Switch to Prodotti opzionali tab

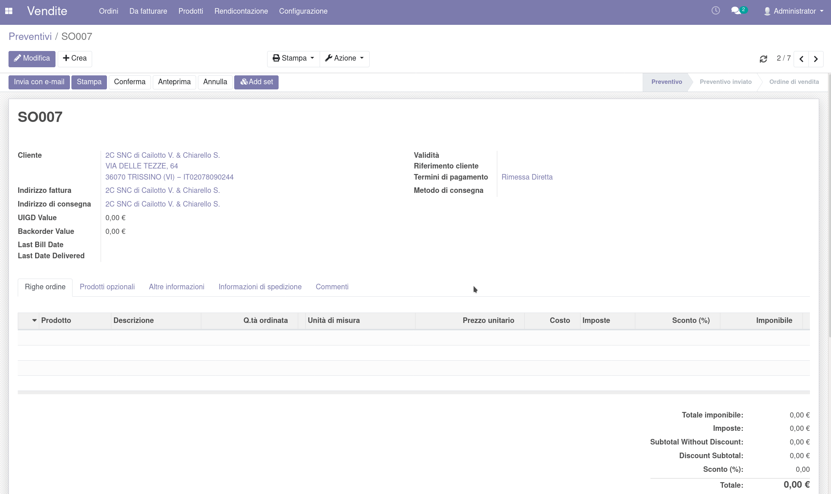coord(107,287)
